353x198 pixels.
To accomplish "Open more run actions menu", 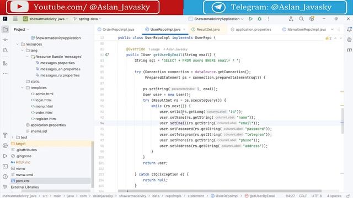I will coord(269,19).
